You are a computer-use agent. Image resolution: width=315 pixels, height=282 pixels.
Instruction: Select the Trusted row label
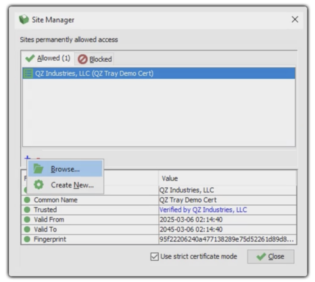click(45, 209)
